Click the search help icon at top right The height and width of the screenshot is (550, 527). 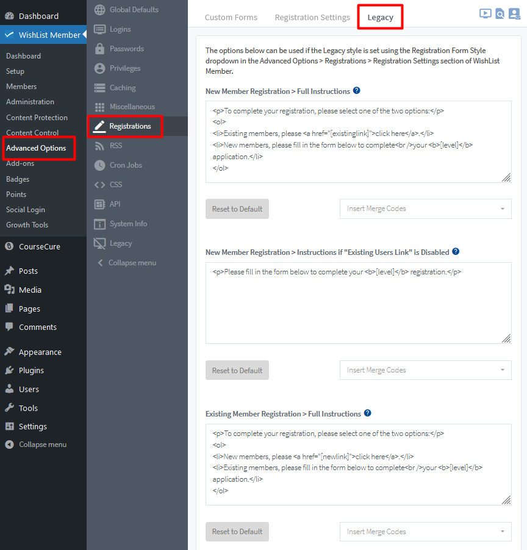pyautogui.click(x=500, y=13)
